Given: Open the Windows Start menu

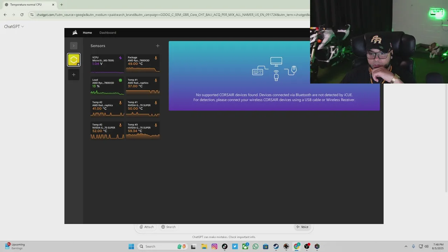Looking at the screenshot, I should click(131, 246).
